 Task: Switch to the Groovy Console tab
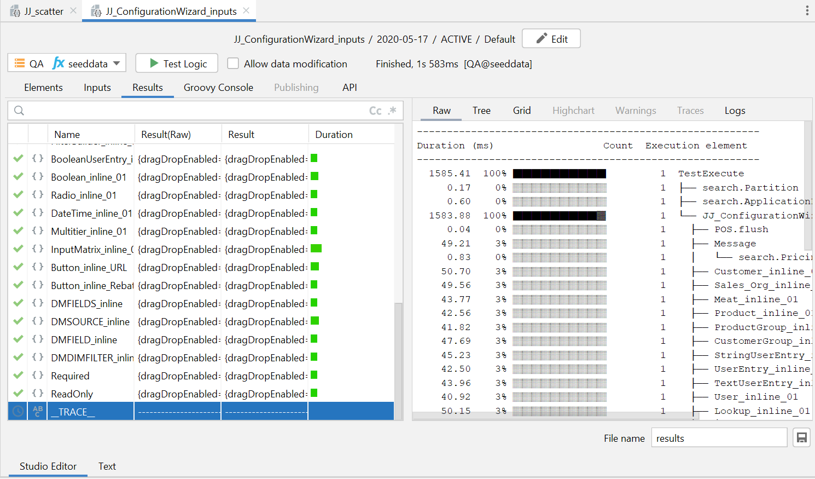[x=218, y=88]
